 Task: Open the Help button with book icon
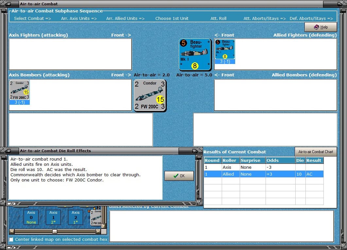[x=321, y=27]
